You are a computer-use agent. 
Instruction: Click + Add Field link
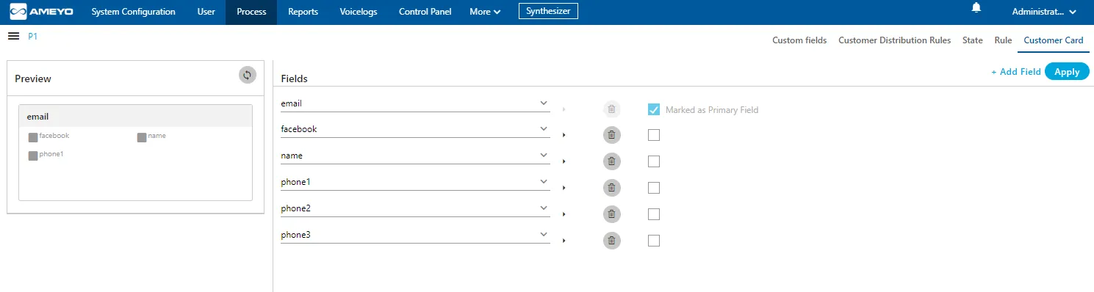pos(1016,72)
